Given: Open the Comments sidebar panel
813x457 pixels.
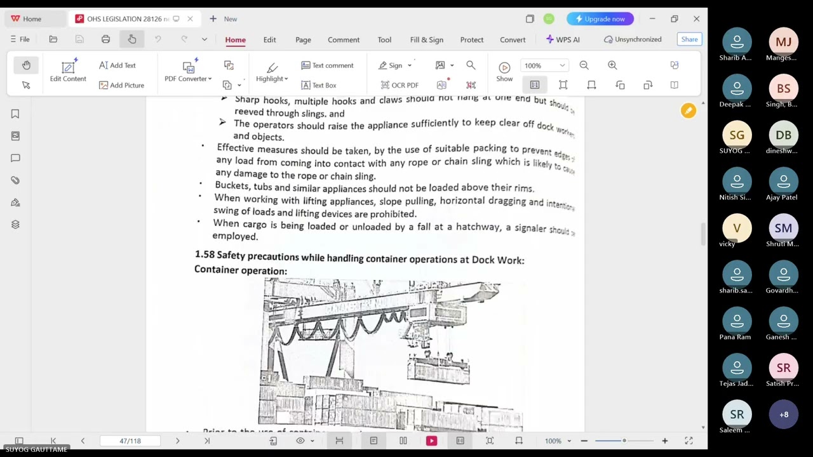Looking at the screenshot, I should pyautogui.click(x=15, y=158).
